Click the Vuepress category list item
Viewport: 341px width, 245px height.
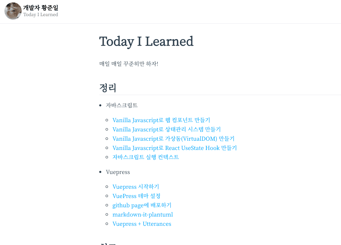[x=118, y=172]
